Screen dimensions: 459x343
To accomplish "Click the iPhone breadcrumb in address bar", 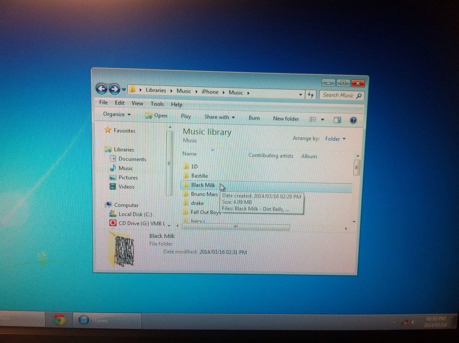I will coord(210,92).
